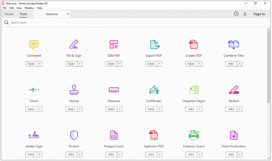Select the Stamp tool icon
This screenshot has height=161, width=272.
click(x=74, y=90)
